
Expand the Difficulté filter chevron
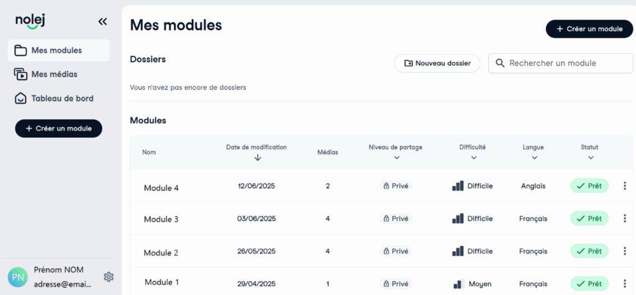click(x=473, y=158)
